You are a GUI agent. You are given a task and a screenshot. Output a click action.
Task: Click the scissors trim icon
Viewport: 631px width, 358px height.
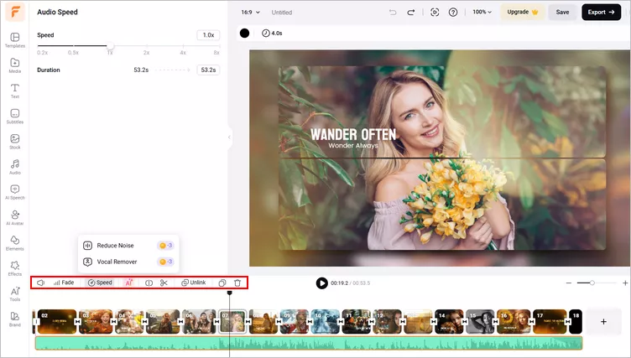click(x=164, y=283)
